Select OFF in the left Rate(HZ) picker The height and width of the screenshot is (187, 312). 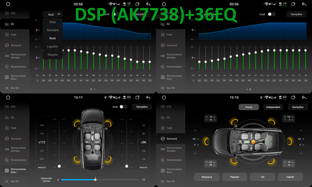pos(42,159)
